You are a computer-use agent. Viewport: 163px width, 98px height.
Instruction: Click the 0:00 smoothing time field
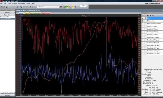pos(83,6)
